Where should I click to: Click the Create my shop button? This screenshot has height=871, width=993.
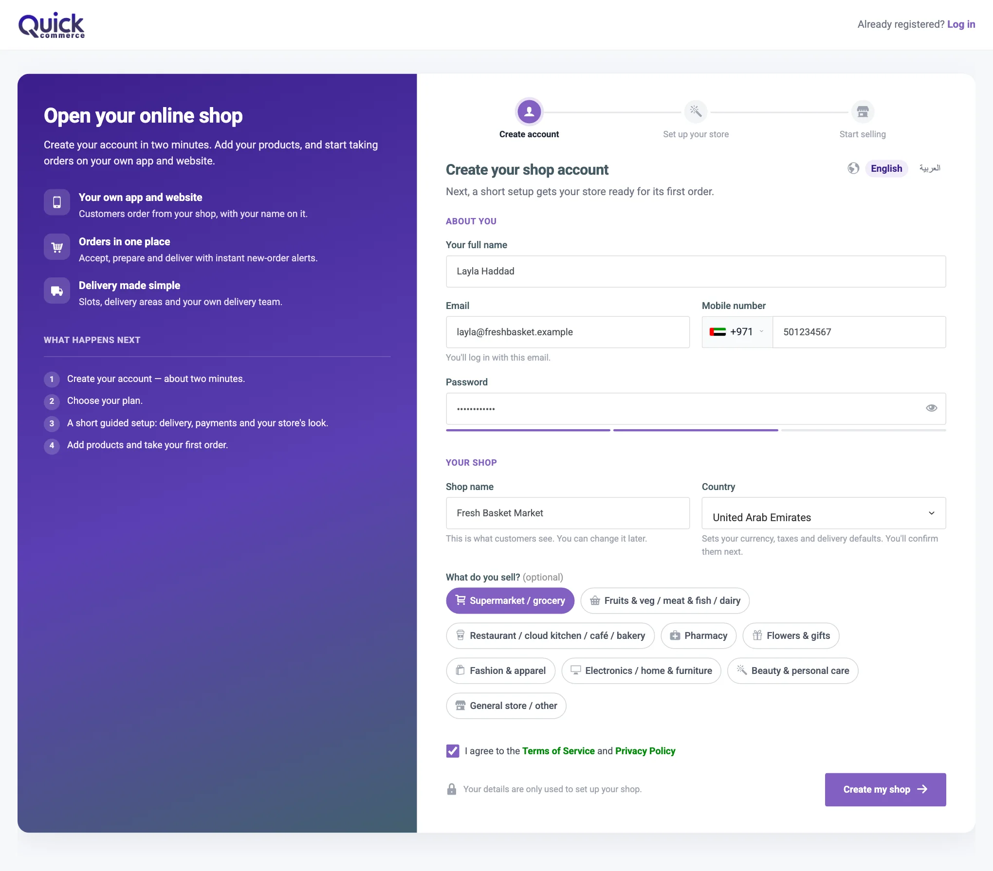pos(885,789)
